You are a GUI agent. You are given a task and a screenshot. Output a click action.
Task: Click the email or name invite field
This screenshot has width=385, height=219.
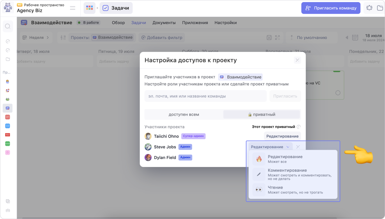pyautogui.click(x=205, y=96)
